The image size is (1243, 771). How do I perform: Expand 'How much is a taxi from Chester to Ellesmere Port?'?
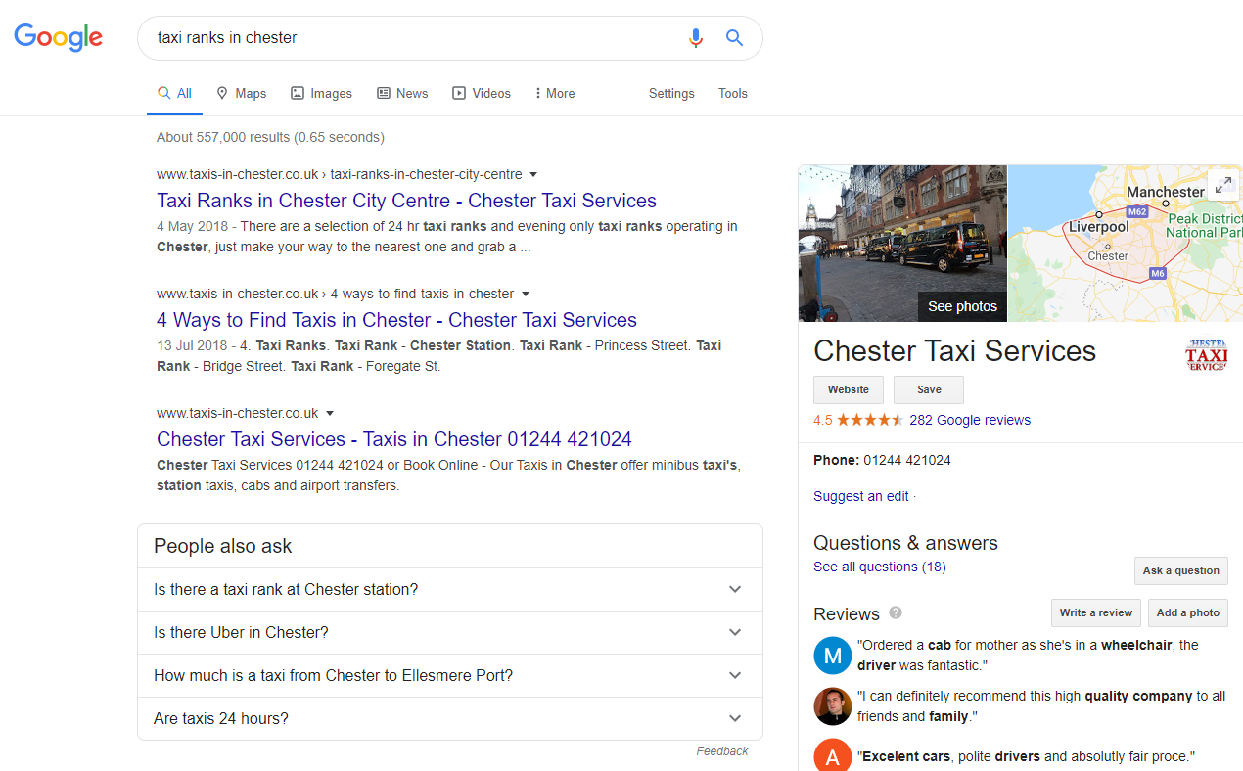tap(449, 676)
